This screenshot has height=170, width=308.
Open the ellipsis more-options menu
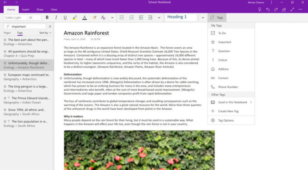coord(300,9)
